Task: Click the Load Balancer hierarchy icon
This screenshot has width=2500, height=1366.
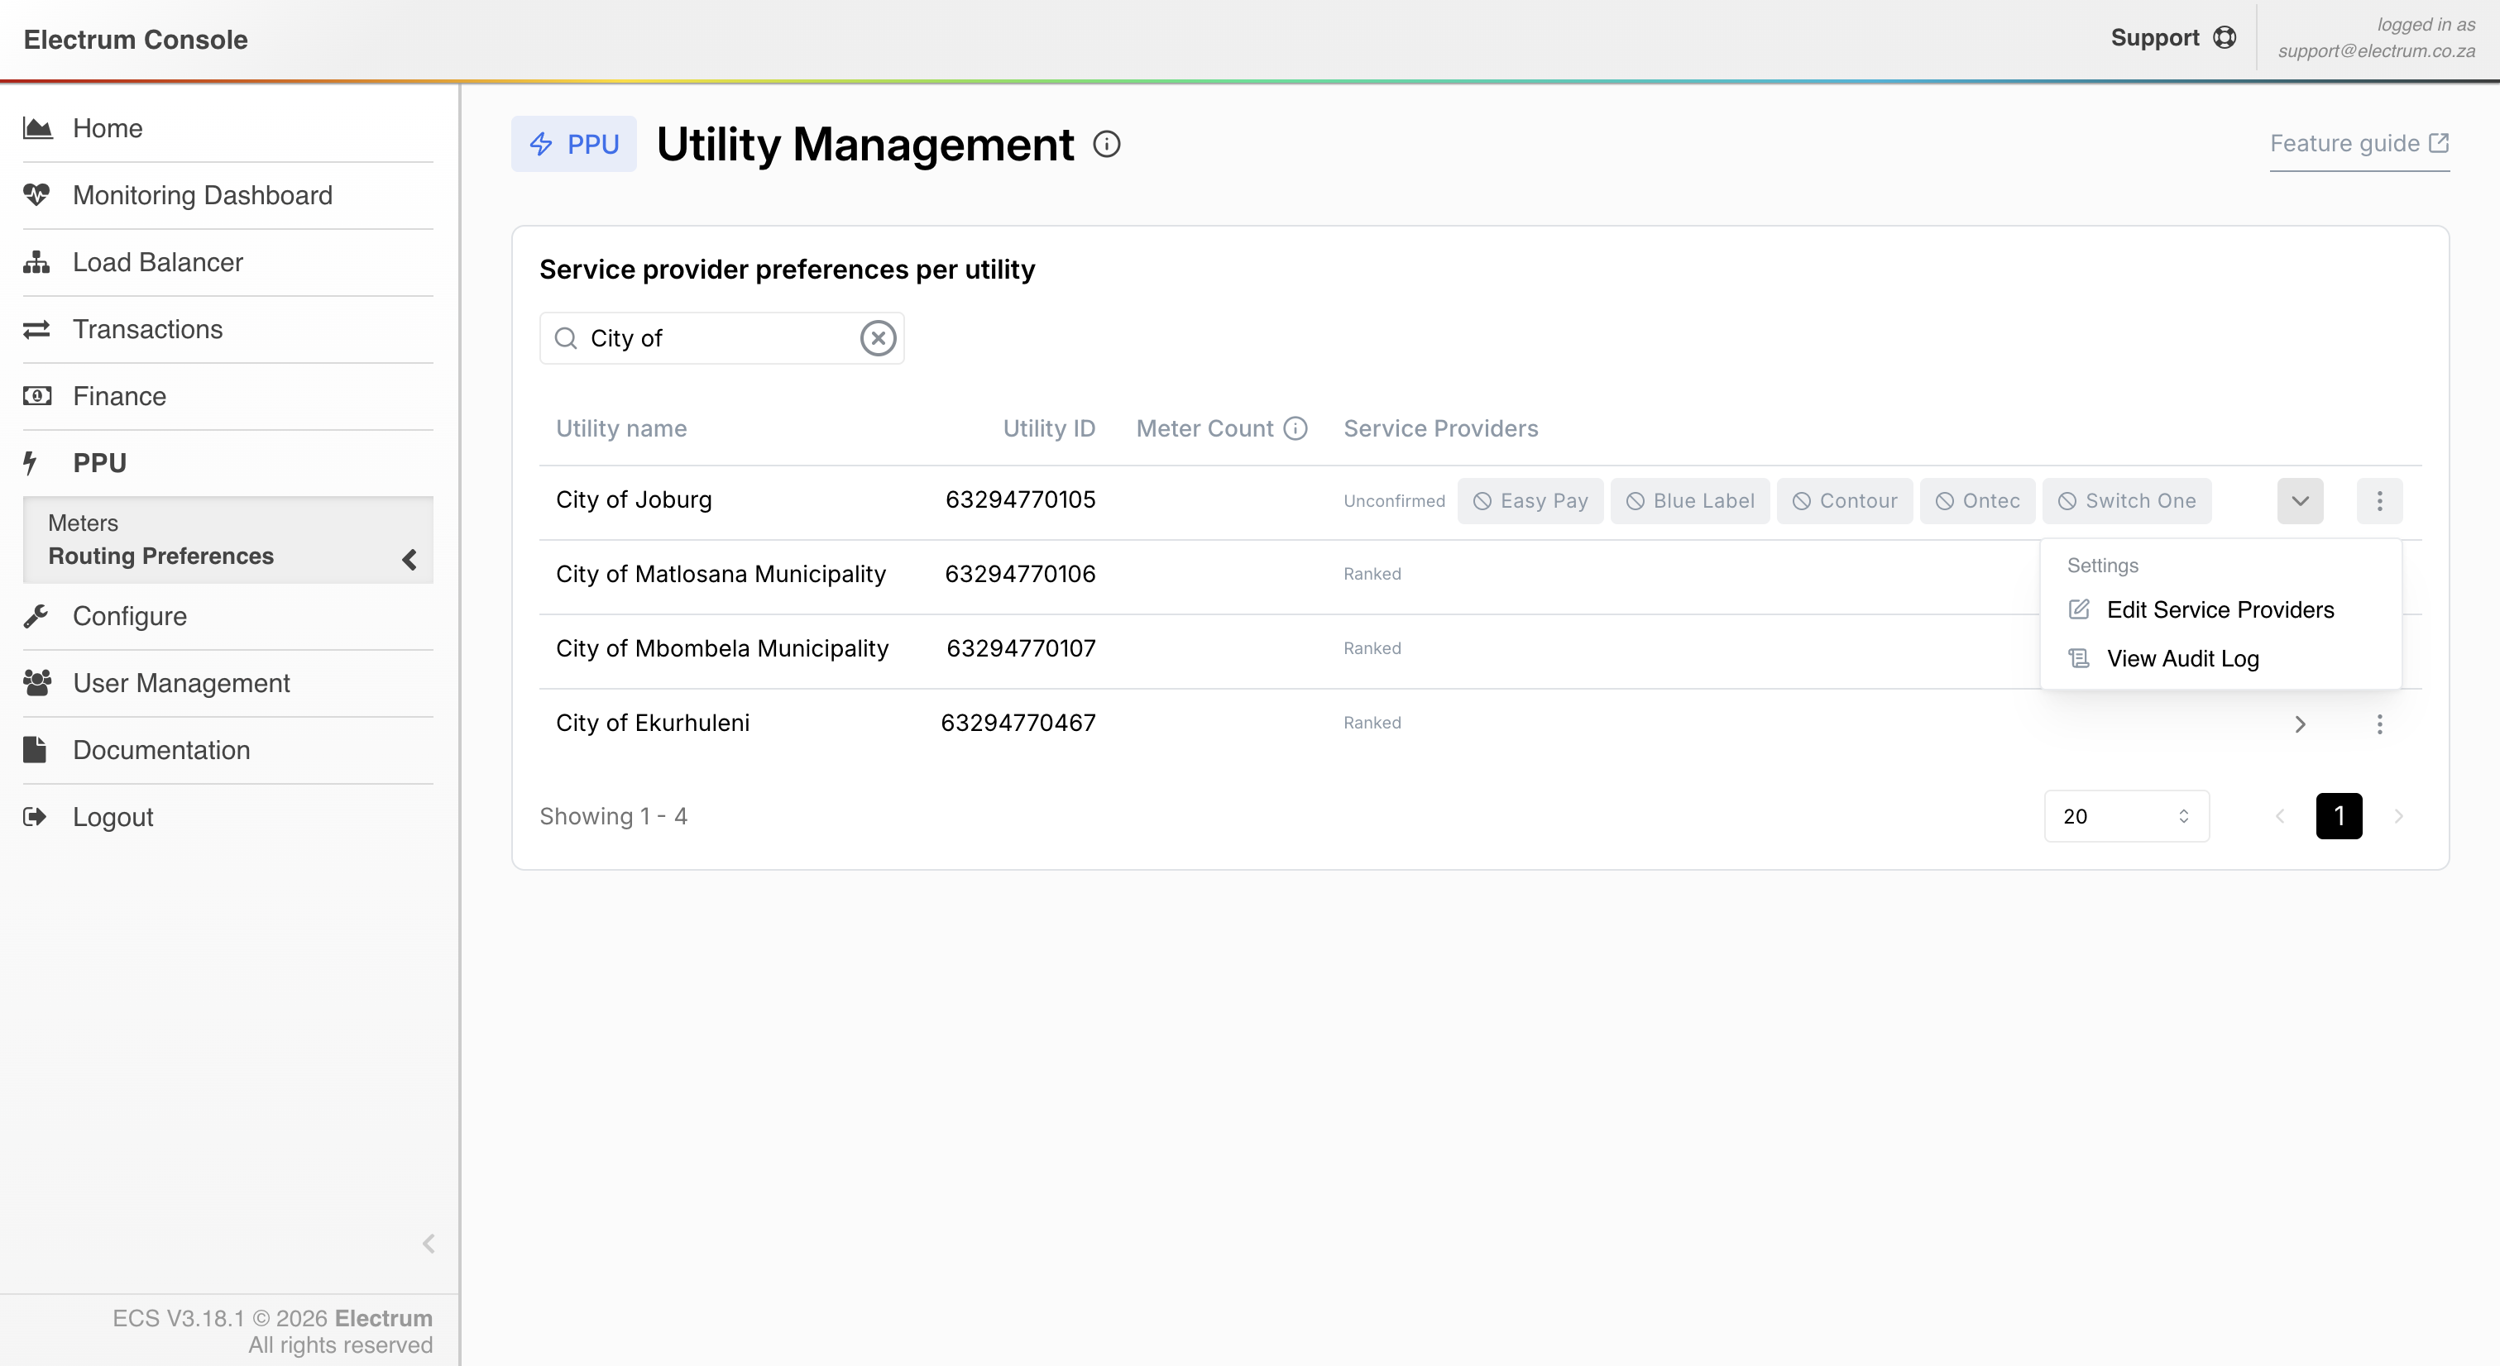Action: pos(37,262)
